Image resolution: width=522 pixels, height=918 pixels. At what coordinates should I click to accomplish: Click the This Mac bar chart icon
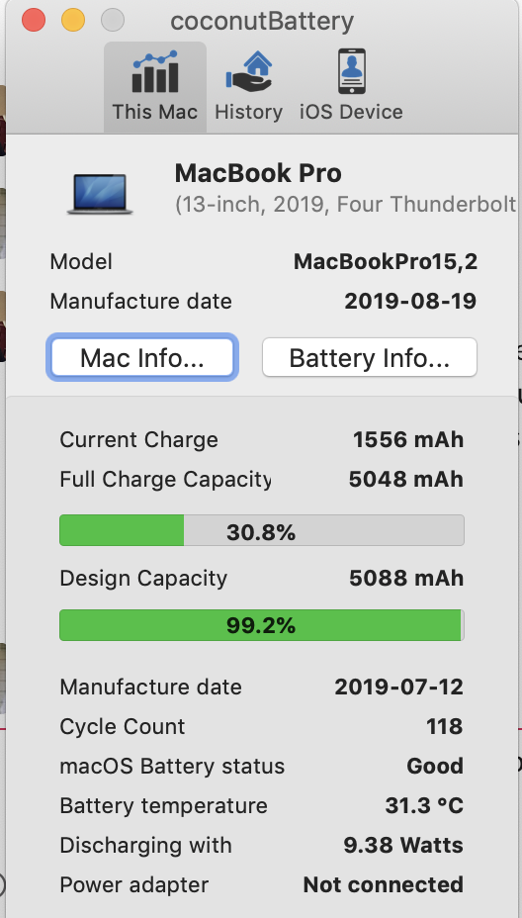[x=155, y=71]
